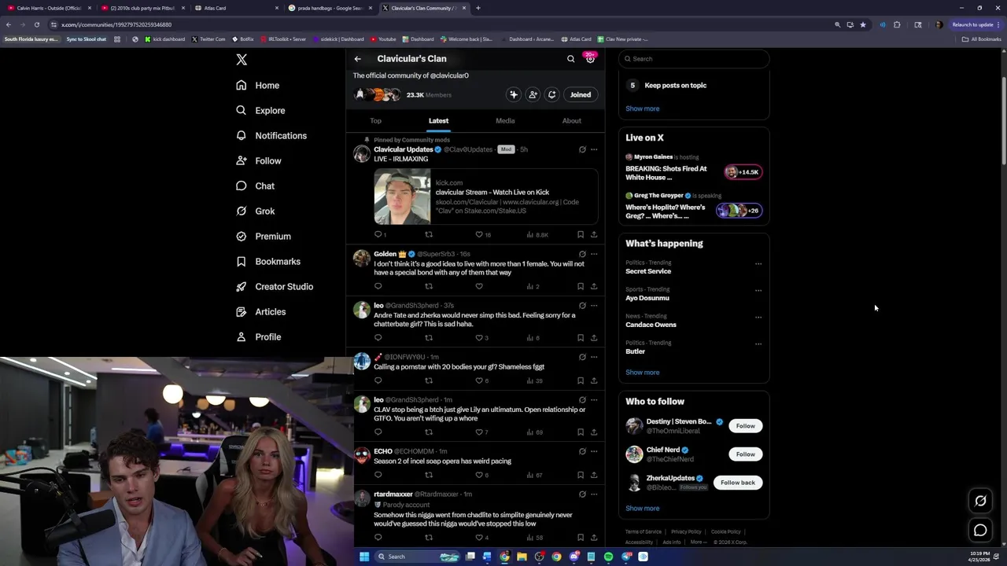Image resolution: width=1007 pixels, height=566 pixels.
Task: Like the Clavicular Updates LIVE post
Action: tap(479, 234)
